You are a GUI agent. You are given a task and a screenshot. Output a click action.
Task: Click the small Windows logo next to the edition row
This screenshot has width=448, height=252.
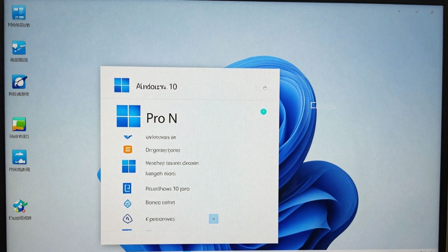129,167
